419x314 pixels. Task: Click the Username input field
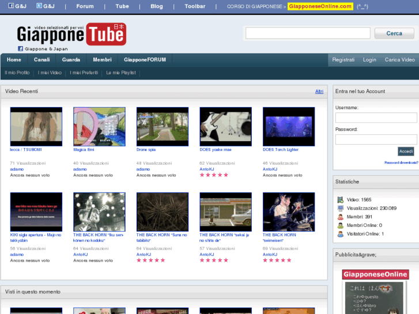pos(376,118)
